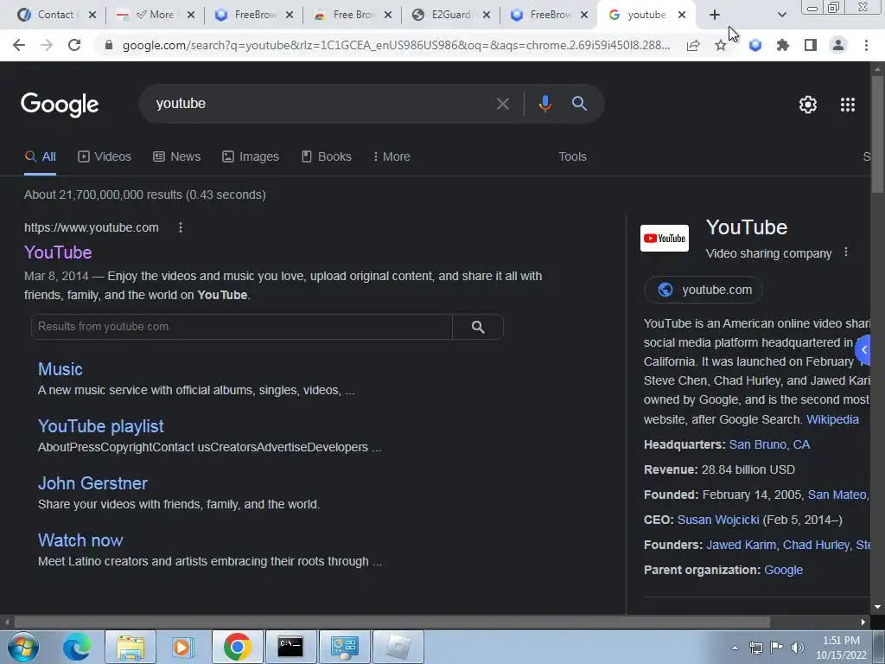885x664 pixels.
Task: Open youtube.com button in knowledge panel
Action: click(x=704, y=290)
